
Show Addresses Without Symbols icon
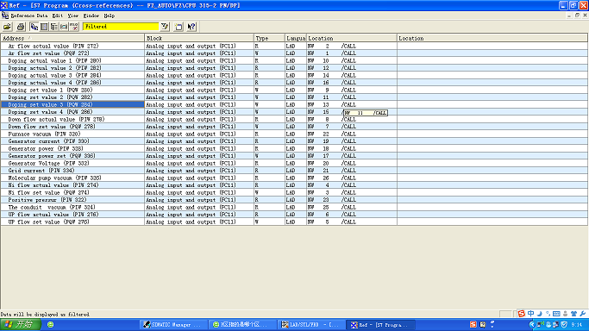[73, 27]
